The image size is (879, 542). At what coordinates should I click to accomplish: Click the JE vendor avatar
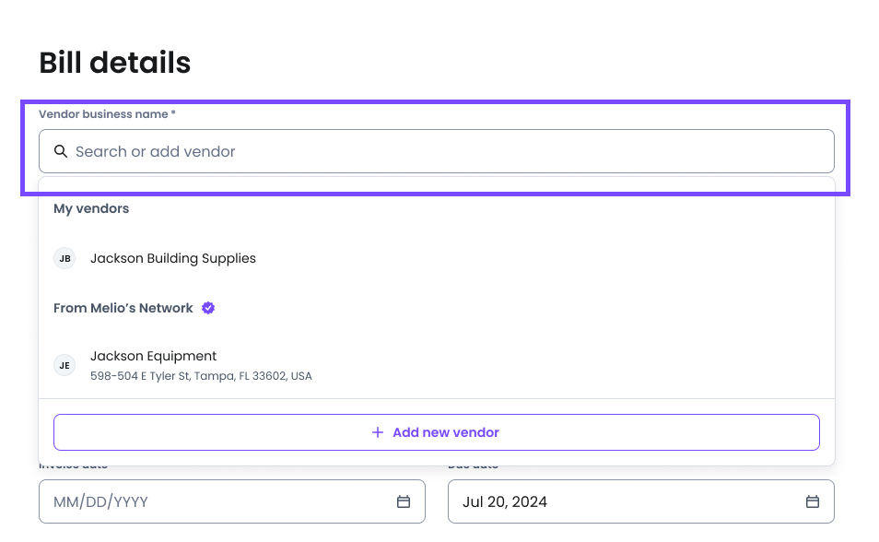[64, 365]
